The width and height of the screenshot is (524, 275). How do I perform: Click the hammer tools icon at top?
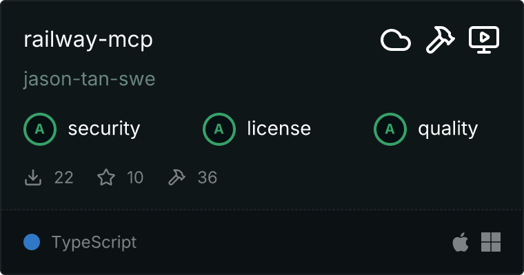440,40
